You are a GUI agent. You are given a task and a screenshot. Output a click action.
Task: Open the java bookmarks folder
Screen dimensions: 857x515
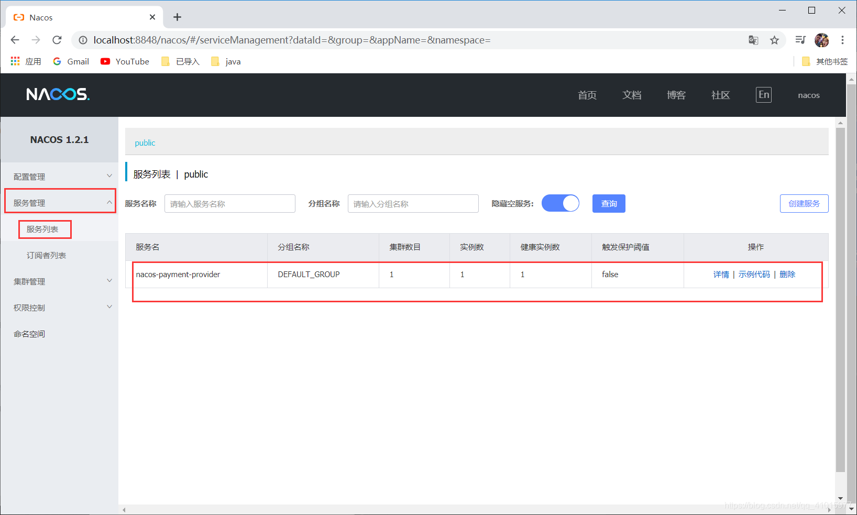(x=226, y=61)
